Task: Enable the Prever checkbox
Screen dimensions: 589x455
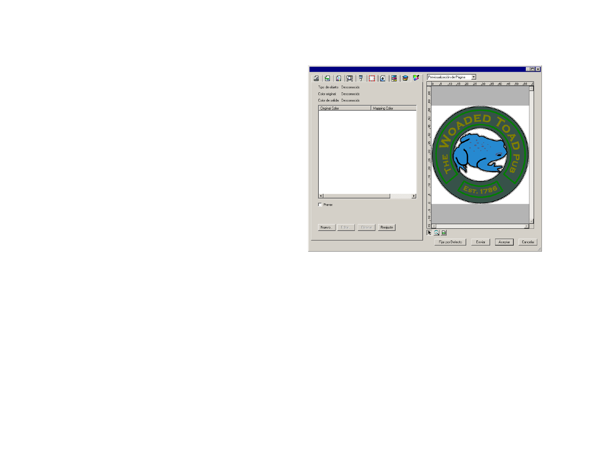Action: [x=320, y=205]
